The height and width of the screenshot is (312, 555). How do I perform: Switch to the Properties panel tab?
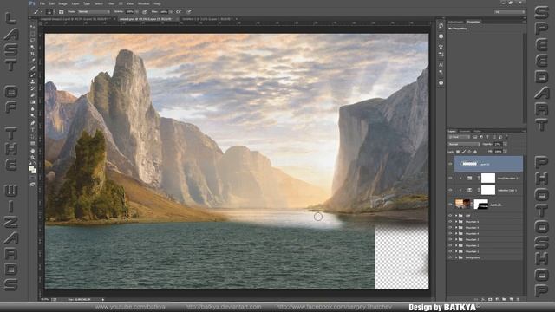[x=473, y=22]
